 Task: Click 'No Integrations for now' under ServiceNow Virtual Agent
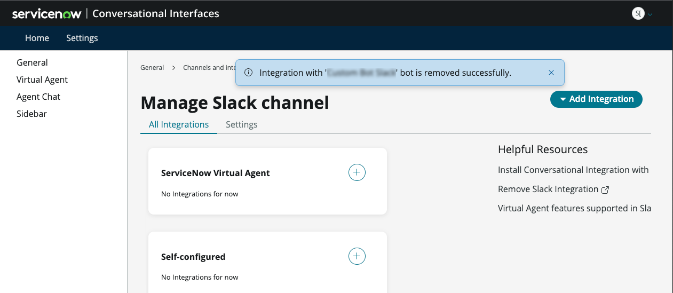pyautogui.click(x=200, y=194)
